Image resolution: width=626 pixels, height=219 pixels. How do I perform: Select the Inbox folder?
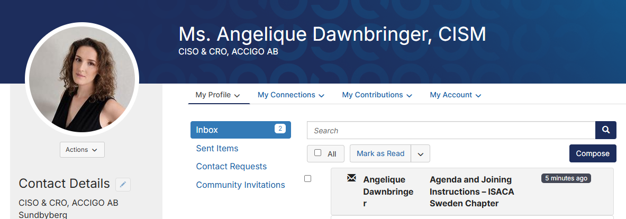pyautogui.click(x=241, y=130)
